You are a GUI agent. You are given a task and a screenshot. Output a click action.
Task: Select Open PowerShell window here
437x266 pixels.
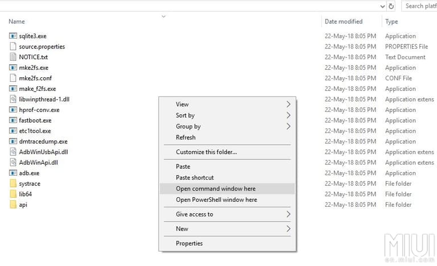coord(216,199)
